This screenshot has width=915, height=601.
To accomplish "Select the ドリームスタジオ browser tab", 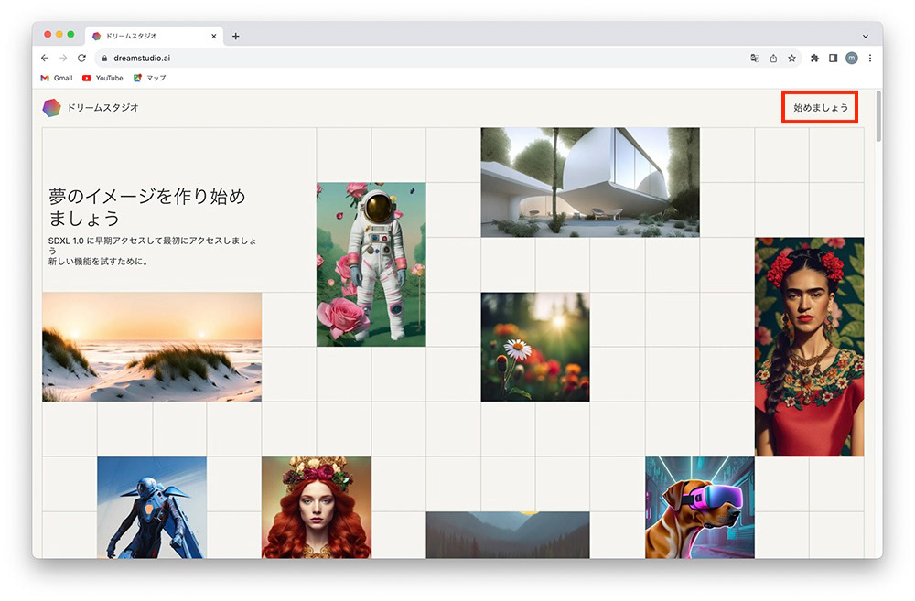I will point(155,37).
